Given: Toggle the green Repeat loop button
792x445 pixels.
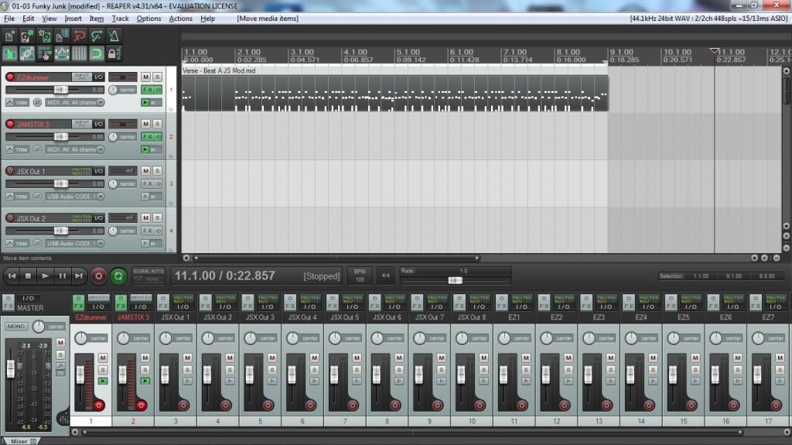Looking at the screenshot, I should 118,276.
